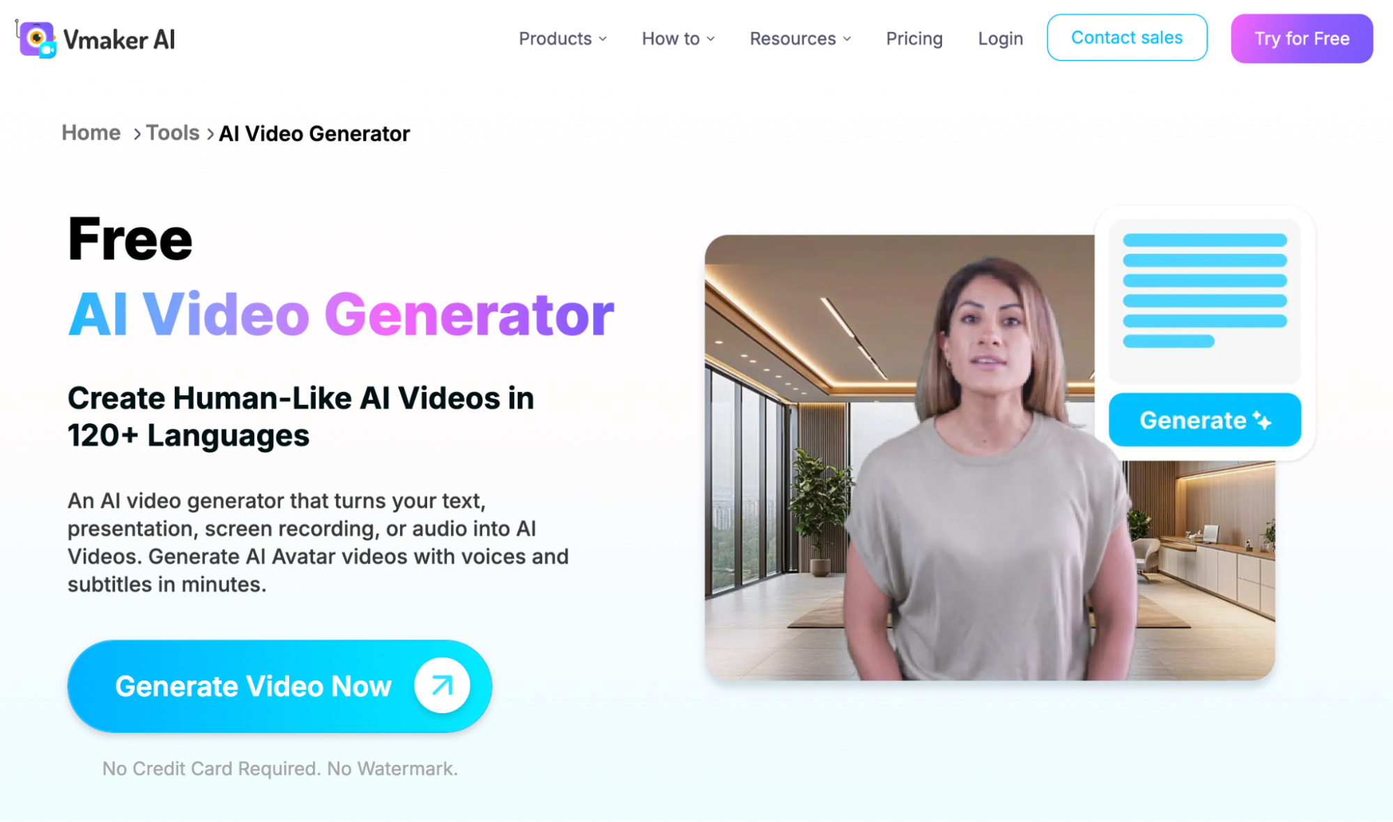Screen dimensions: 1393x822
Task: Expand the Products dropdown menu
Action: click(x=561, y=38)
